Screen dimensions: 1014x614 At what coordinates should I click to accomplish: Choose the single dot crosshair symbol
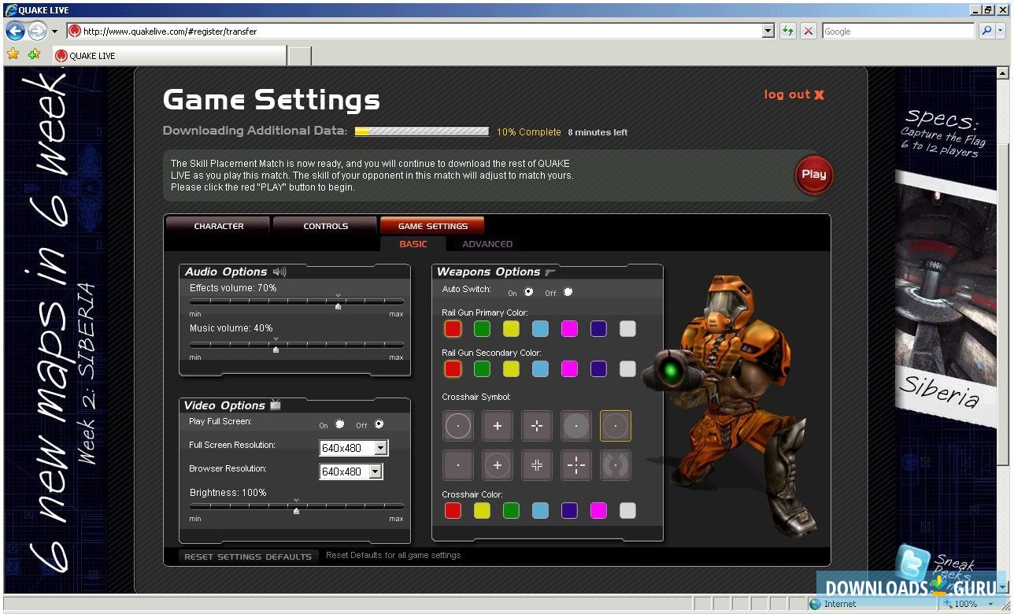click(458, 465)
